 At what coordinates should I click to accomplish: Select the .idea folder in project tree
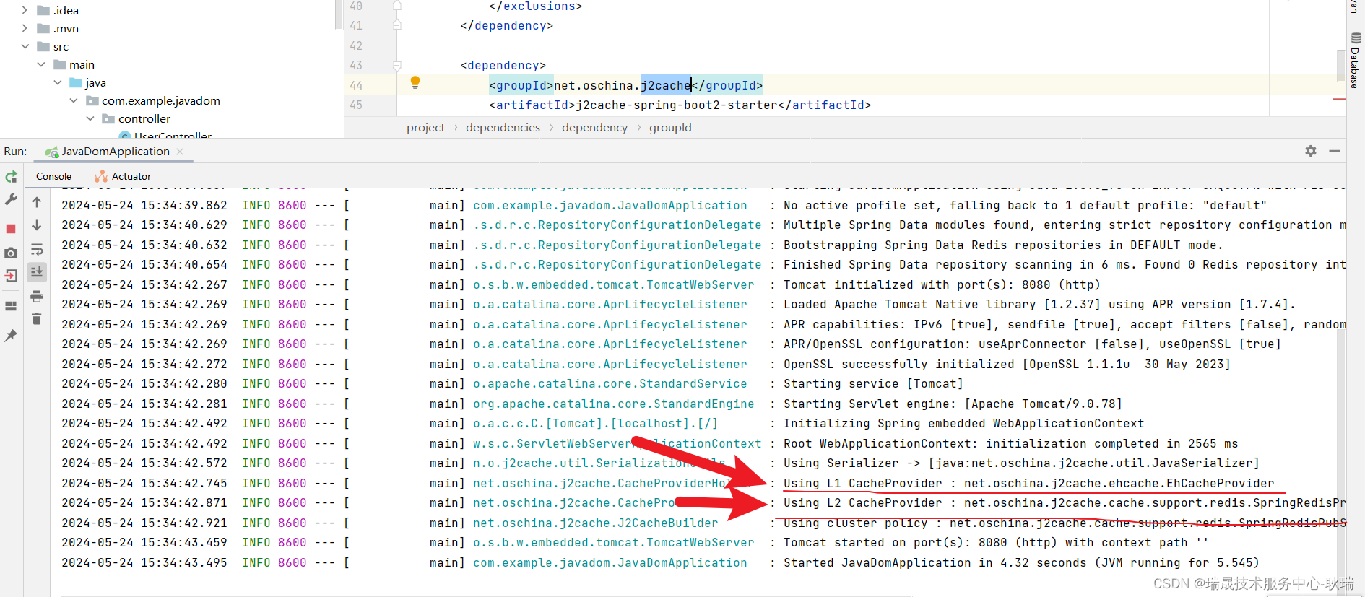click(66, 10)
